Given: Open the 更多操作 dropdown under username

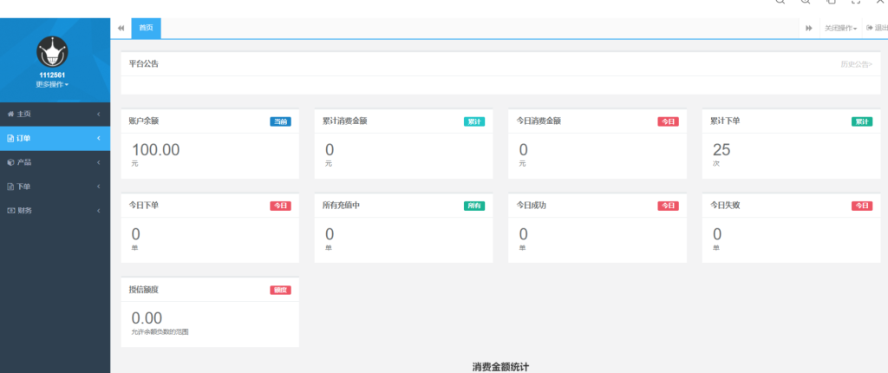Looking at the screenshot, I should coord(52,84).
